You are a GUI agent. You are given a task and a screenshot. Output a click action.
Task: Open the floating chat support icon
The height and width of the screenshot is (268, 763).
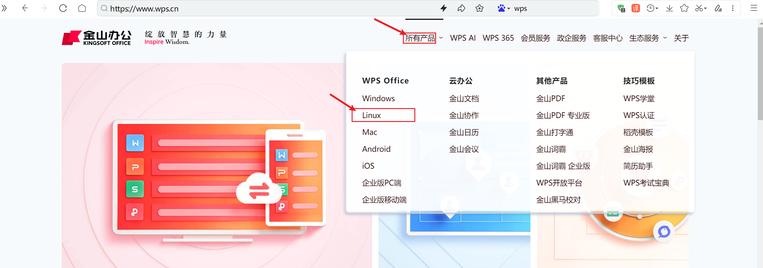pyautogui.click(x=664, y=232)
